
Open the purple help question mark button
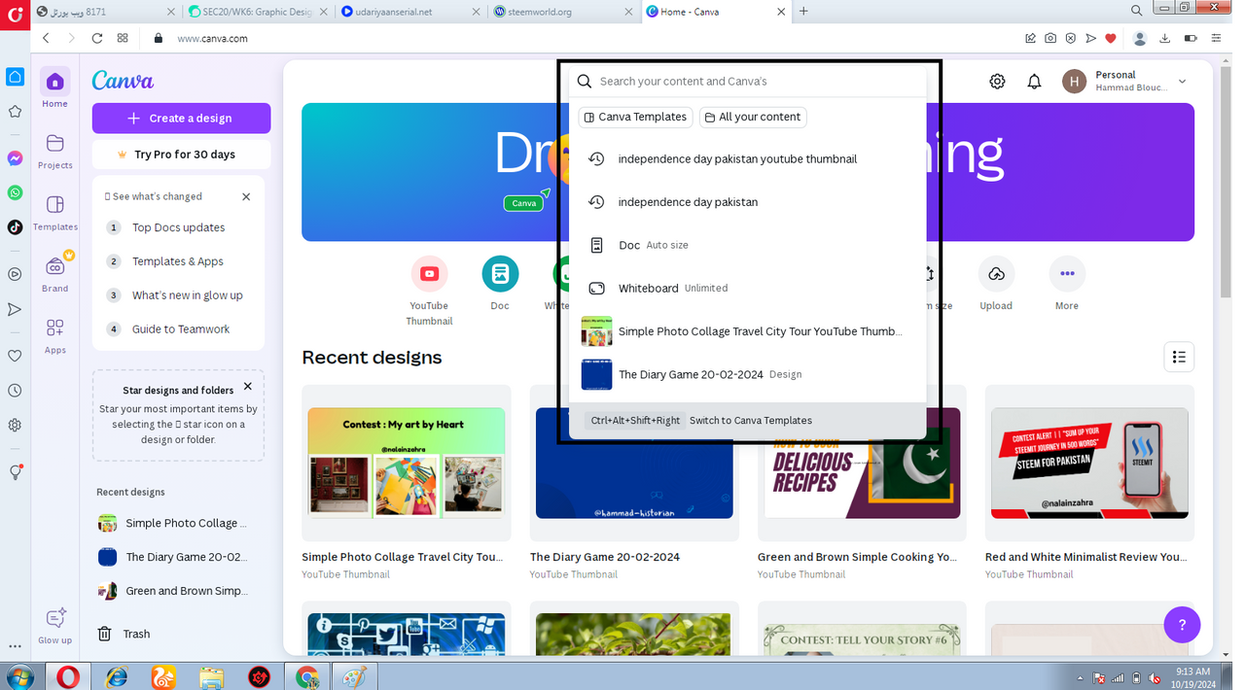[1182, 625]
